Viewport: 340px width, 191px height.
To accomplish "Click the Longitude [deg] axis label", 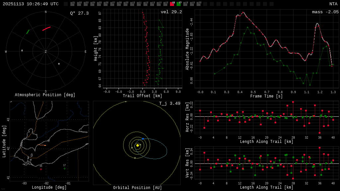I will 49,187.
